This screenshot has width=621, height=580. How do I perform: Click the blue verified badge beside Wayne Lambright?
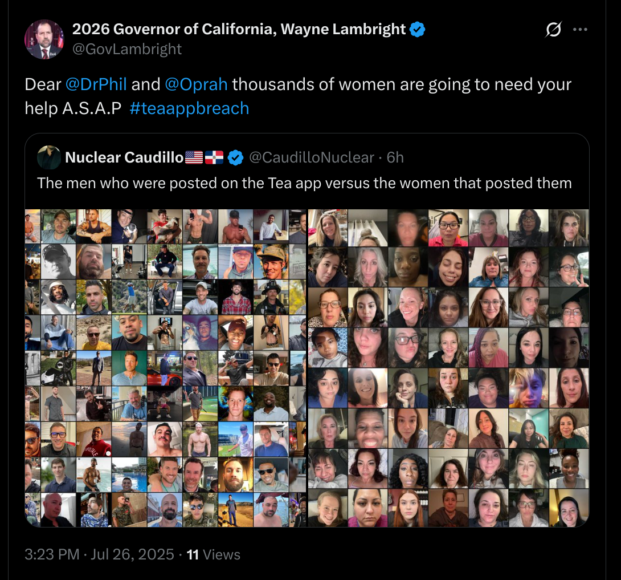click(418, 29)
